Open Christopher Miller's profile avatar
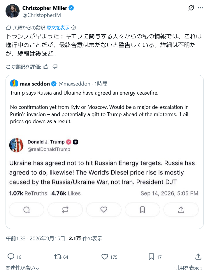209x275 pixels. [13, 11]
